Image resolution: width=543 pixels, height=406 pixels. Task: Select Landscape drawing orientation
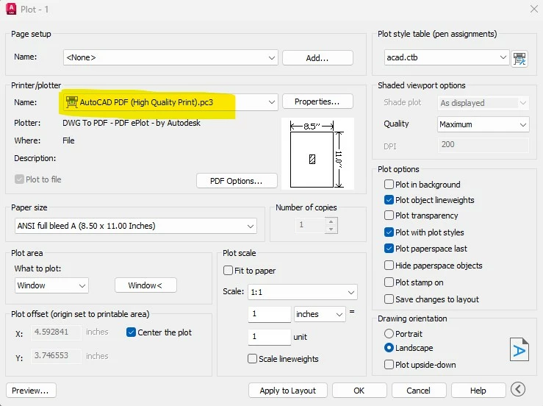[389, 347]
